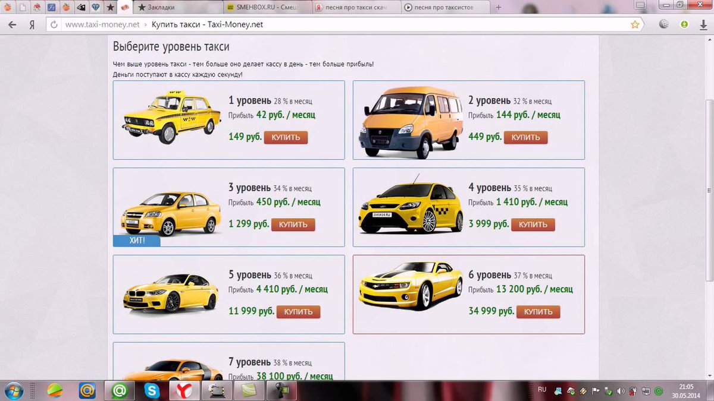Viewport: 714px width, 401px height.
Task: Switch the RU keyboard language indicator
Action: [x=542, y=389]
